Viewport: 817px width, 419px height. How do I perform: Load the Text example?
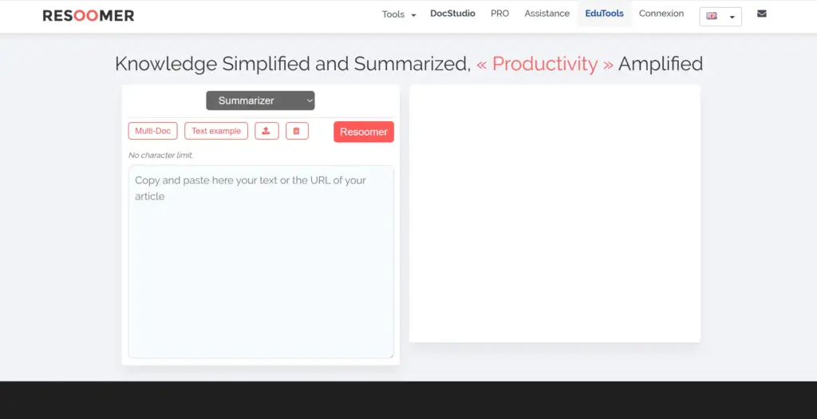click(215, 131)
